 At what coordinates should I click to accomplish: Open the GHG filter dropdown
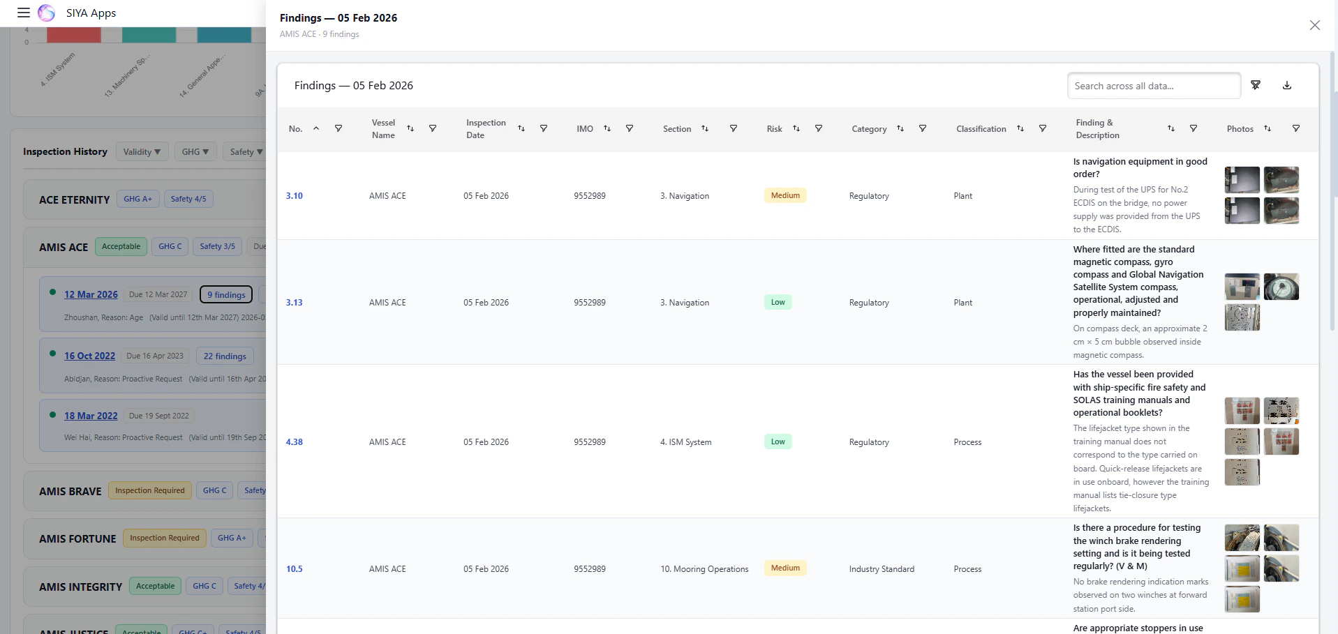[195, 151]
